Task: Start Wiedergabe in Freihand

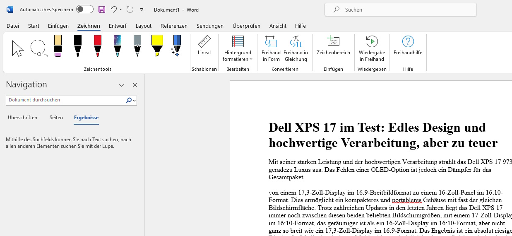Action: [372, 49]
